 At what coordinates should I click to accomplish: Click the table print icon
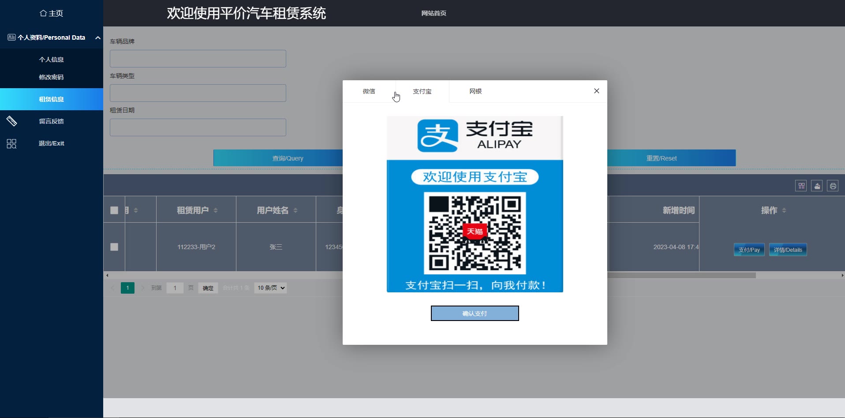pos(833,186)
